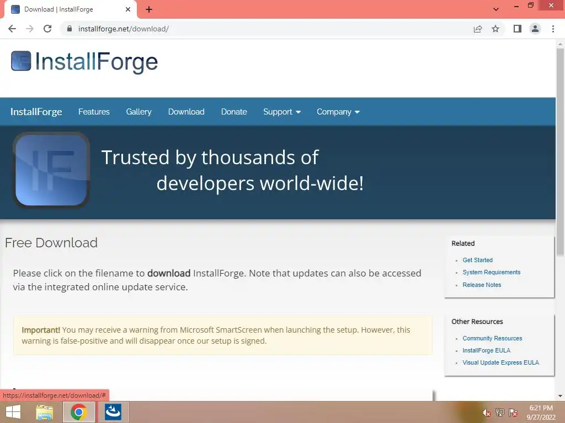Image resolution: width=565 pixels, height=423 pixels.
Task: Click the Chrome taskbar icon
Action: click(x=78, y=412)
